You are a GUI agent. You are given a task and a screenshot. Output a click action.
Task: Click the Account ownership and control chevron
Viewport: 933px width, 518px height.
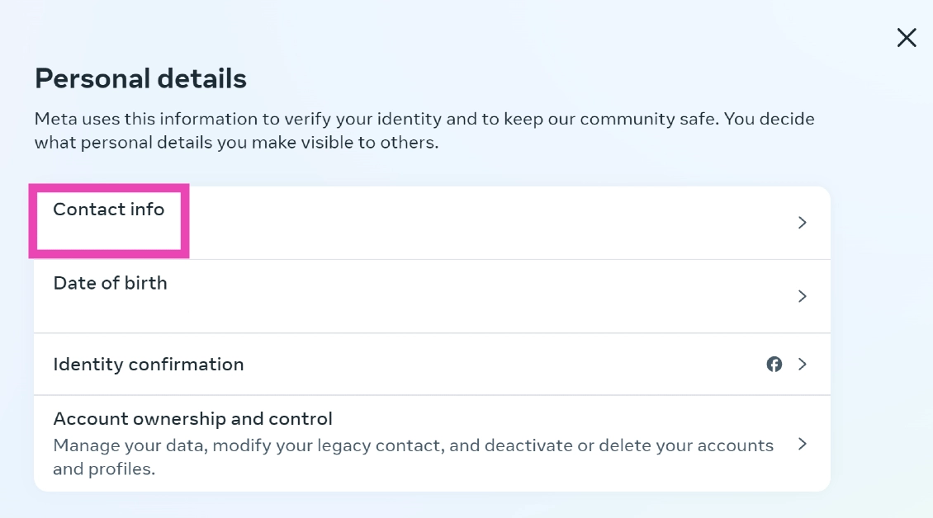[x=802, y=444]
